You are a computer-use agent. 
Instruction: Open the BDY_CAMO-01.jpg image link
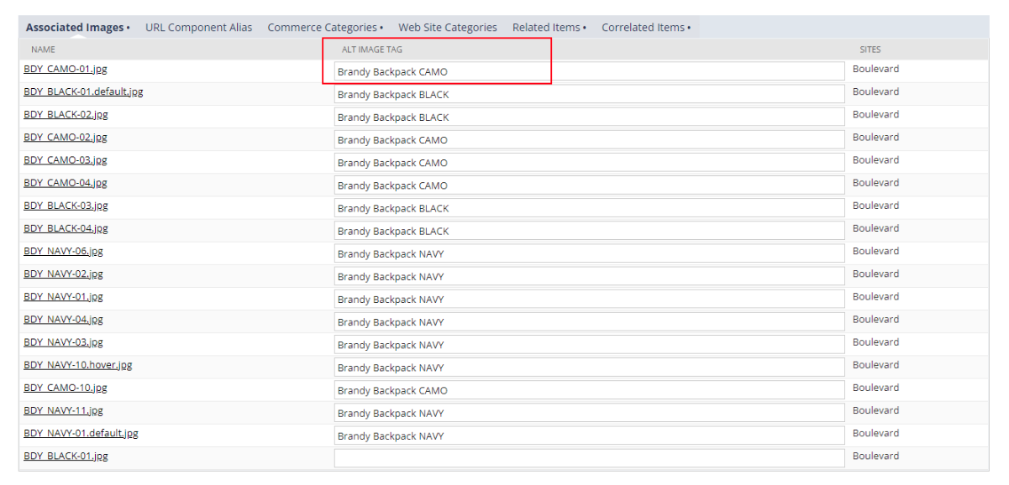[65, 69]
